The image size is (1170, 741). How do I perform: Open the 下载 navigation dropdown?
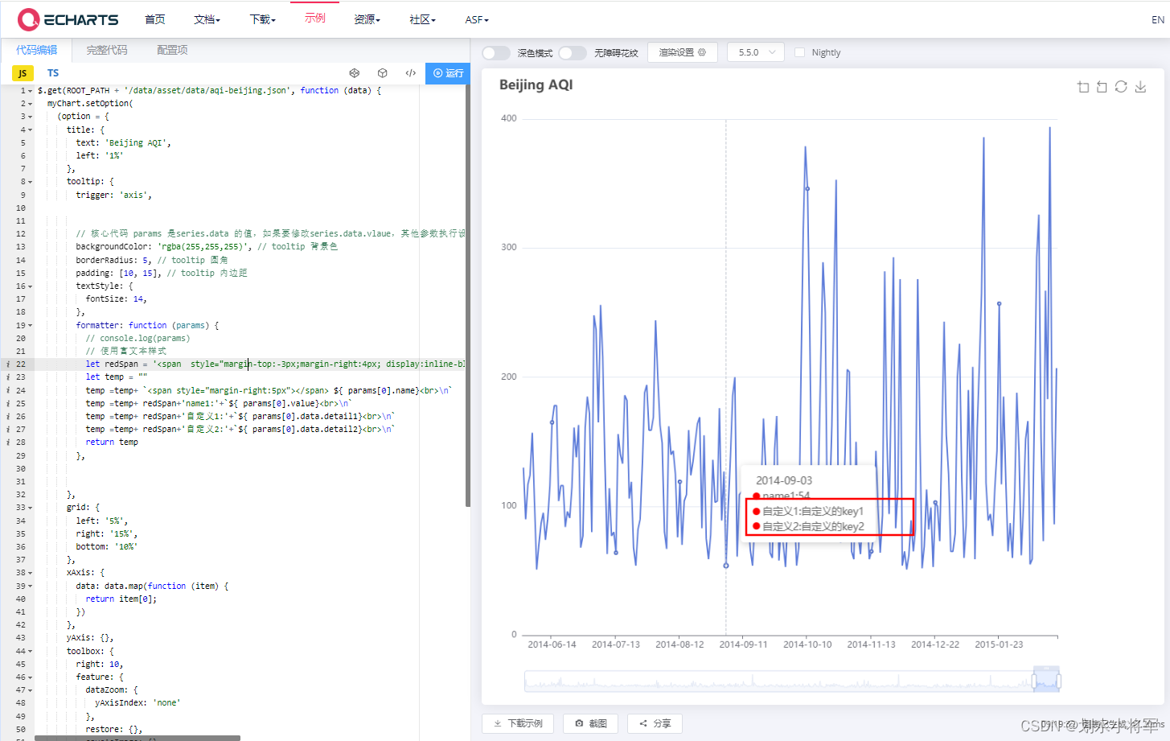(262, 19)
